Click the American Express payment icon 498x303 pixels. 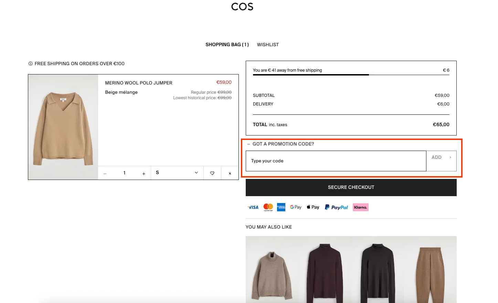281,207
